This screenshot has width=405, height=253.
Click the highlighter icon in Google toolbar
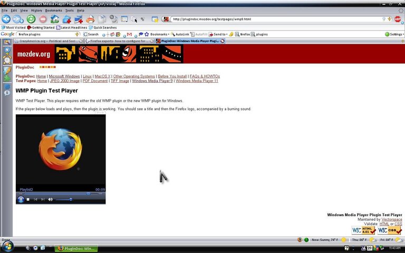[231, 34]
